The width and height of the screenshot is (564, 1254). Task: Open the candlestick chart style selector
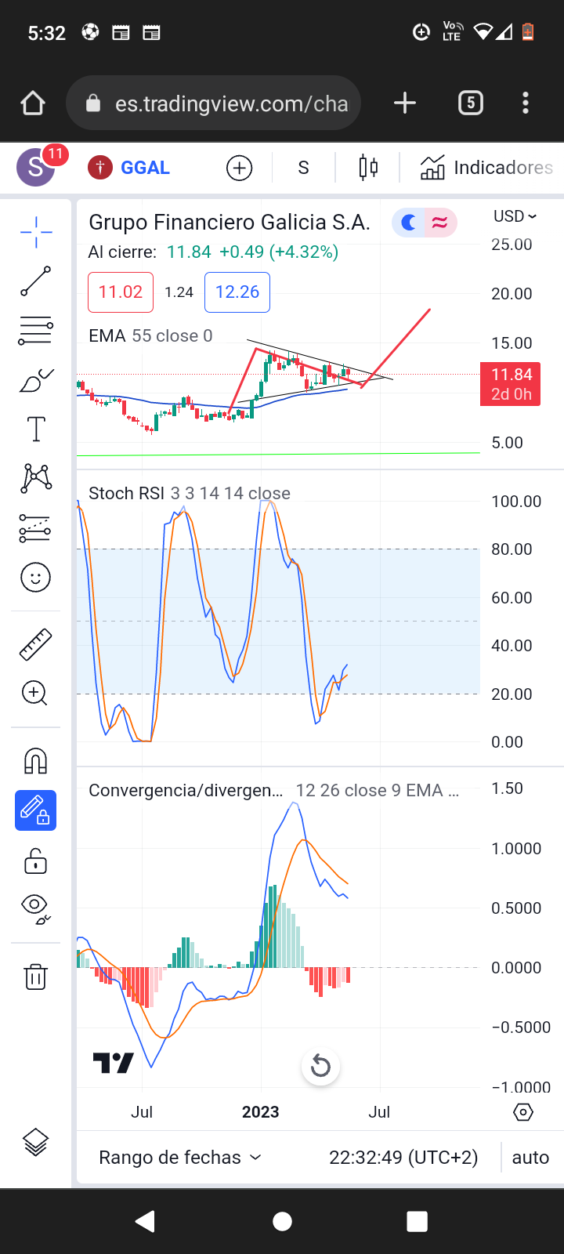[368, 168]
